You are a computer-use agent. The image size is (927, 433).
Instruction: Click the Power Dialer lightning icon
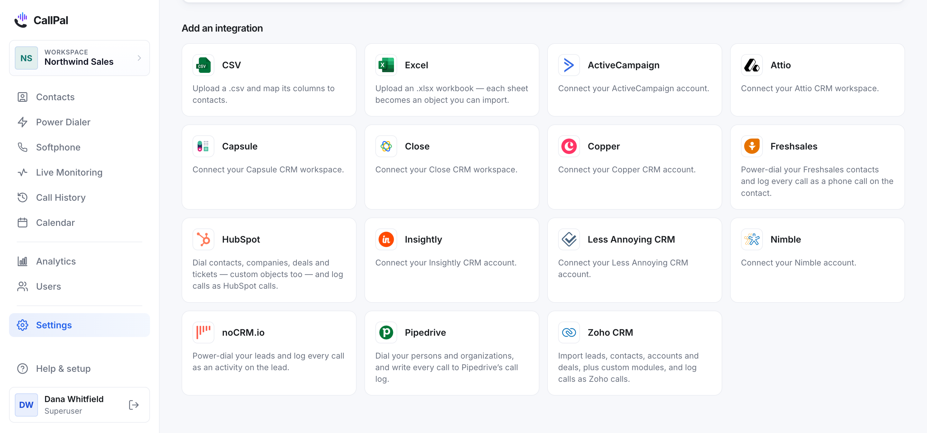click(x=22, y=122)
